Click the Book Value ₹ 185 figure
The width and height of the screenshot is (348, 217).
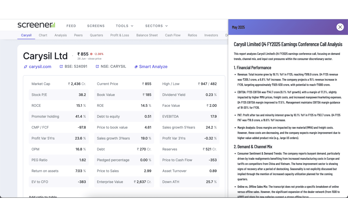[147, 95]
